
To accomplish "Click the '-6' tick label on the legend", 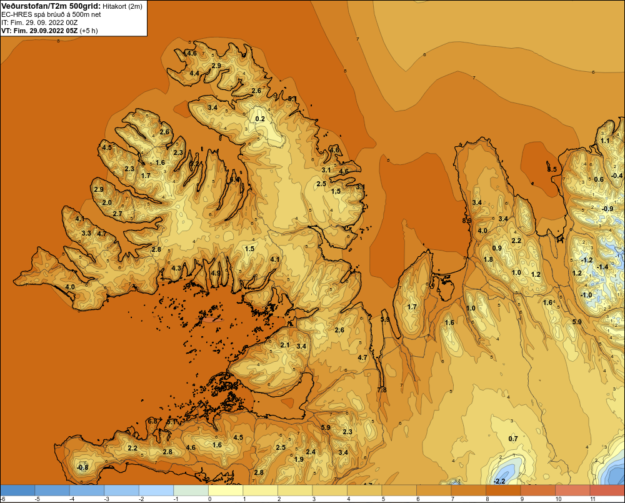I will click(x=3, y=499).
